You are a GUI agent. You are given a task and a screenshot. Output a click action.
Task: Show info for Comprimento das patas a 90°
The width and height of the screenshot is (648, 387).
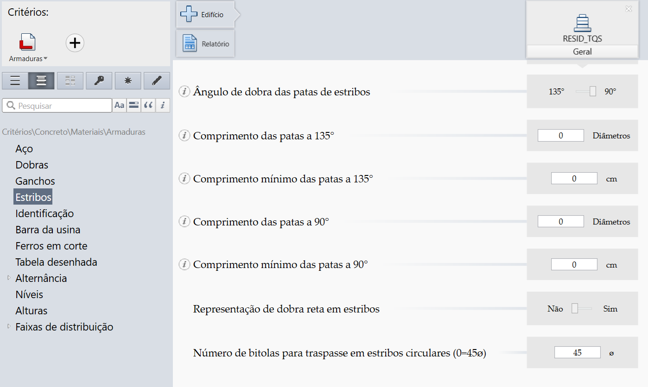(x=184, y=222)
